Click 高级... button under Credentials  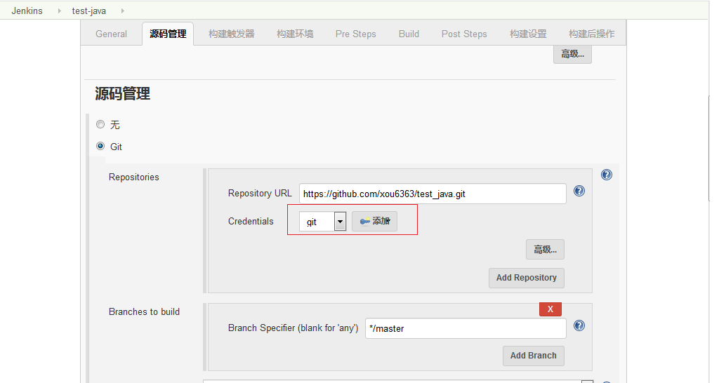pos(545,250)
